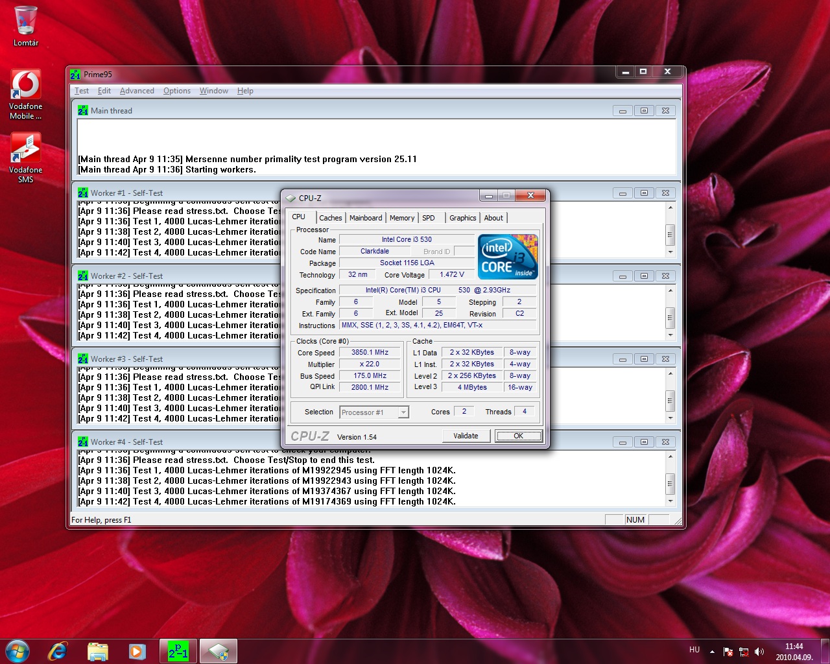The height and width of the screenshot is (664, 830).
Task: Click the taskbar clock showing 11:44
Action: (794, 652)
